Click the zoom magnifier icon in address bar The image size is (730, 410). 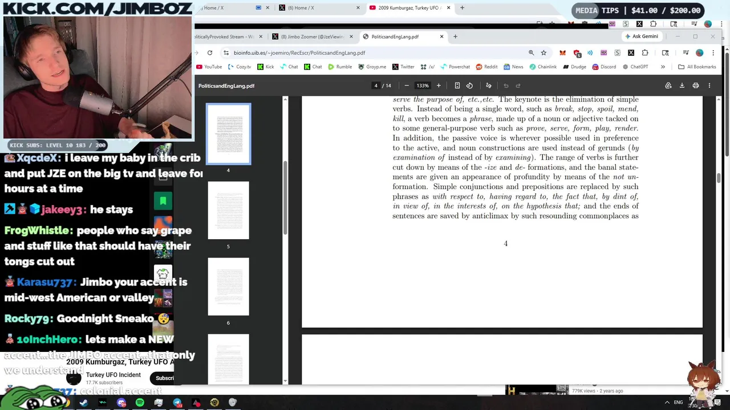coord(531,53)
